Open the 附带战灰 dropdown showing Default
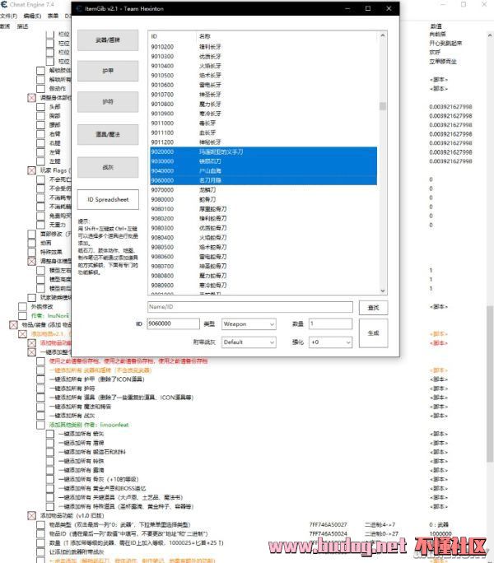The image size is (494, 563). coord(249,342)
